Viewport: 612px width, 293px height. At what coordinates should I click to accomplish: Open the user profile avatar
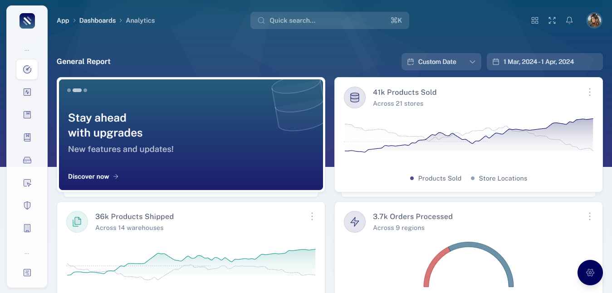point(594,20)
